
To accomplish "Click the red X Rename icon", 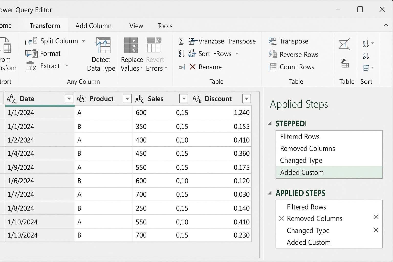I will 193,67.
